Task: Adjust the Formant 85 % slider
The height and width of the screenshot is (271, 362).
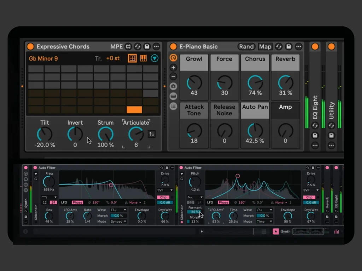Action: (194, 212)
